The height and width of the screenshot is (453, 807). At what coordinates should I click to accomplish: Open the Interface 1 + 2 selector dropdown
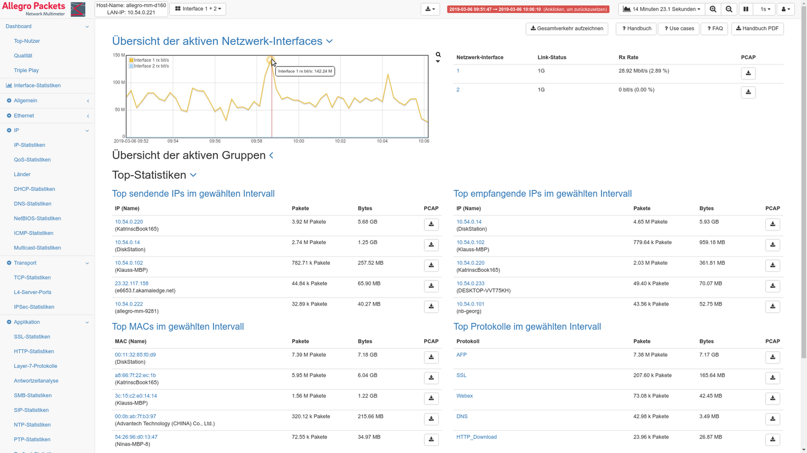[x=198, y=9]
